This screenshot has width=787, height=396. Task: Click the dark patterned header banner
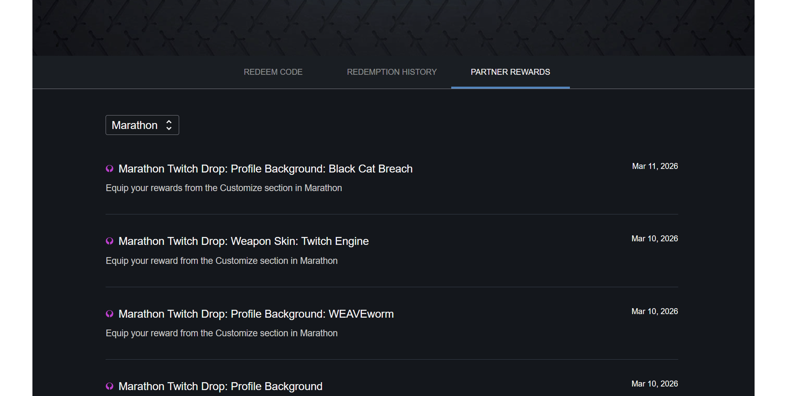(x=393, y=28)
